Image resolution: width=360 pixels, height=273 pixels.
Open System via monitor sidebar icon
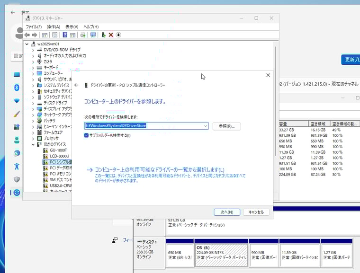[17, 75]
